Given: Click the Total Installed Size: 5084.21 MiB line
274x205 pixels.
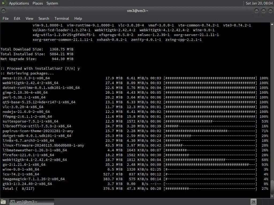Looking at the screenshot, I should click(x=37, y=54).
